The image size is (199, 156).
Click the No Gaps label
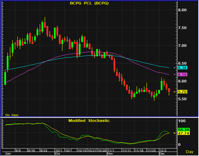[12, 115]
